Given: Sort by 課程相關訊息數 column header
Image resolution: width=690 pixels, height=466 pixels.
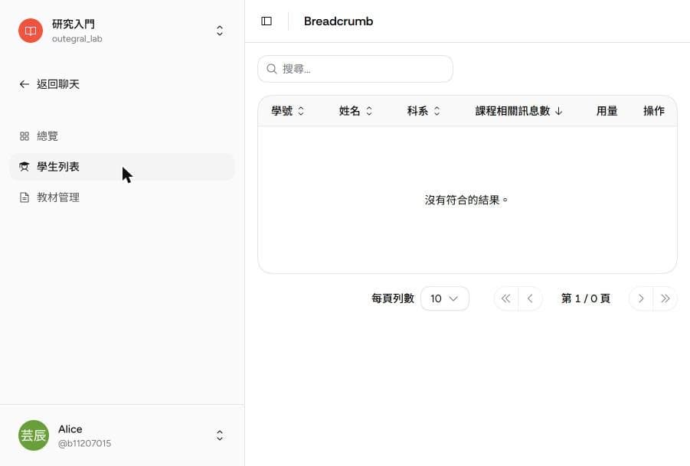Looking at the screenshot, I should pos(518,111).
